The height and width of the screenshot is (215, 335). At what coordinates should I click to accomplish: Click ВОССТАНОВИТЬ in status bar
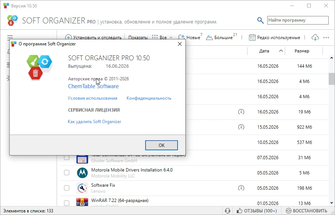pos(307,211)
